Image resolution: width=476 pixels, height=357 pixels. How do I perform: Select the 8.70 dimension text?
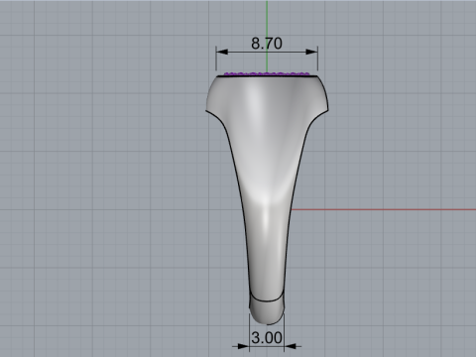pyautogui.click(x=267, y=44)
